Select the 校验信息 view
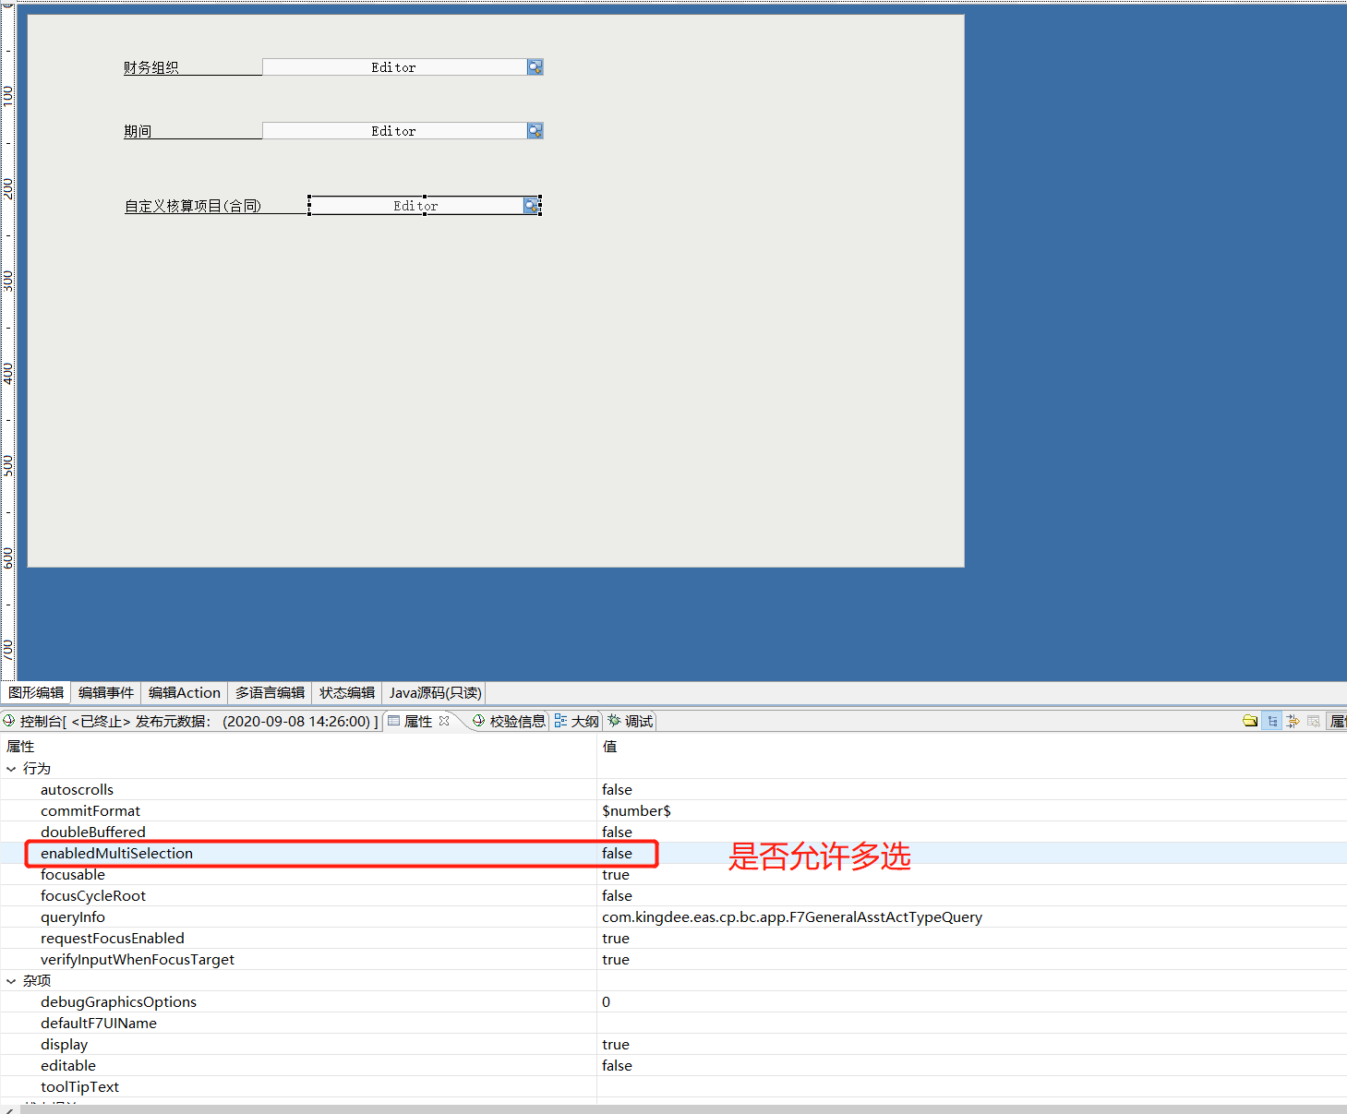 point(515,721)
